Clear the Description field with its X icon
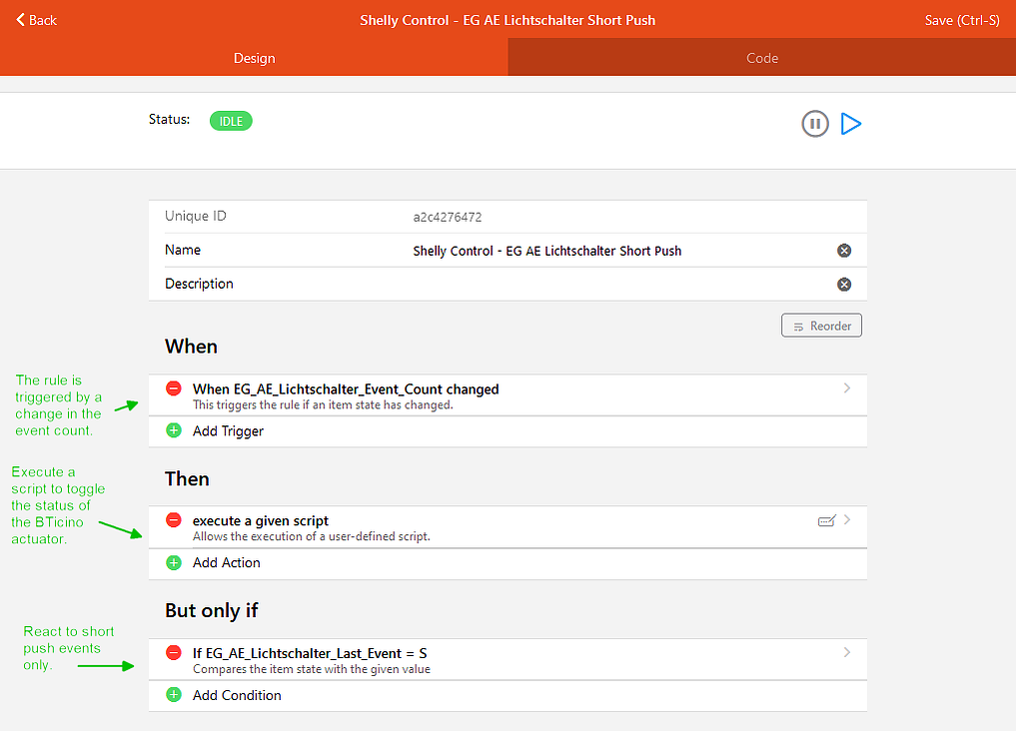 pos(843,285)
